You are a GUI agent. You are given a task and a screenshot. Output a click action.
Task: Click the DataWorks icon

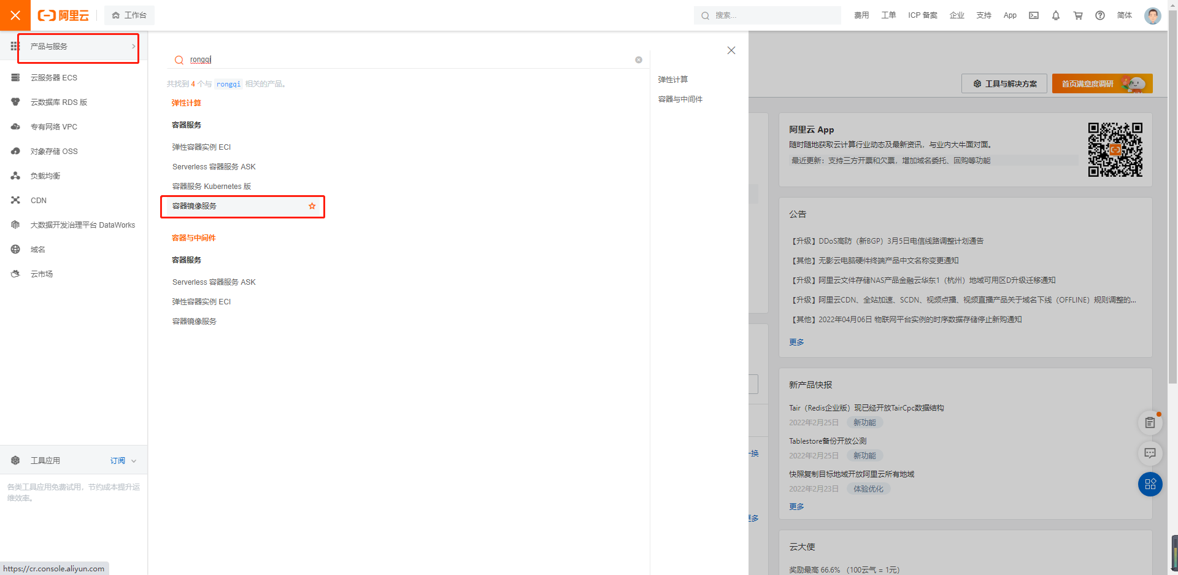point(15,225)
